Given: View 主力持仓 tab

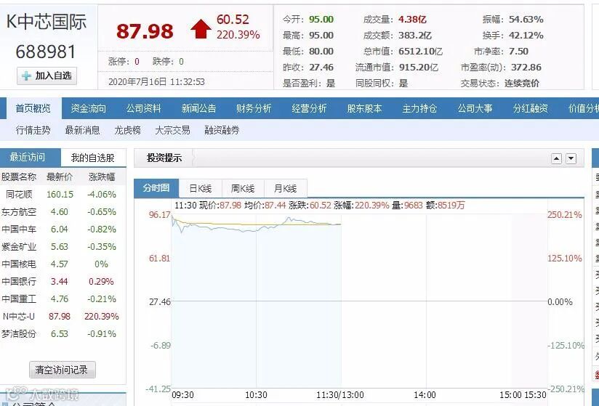Looking at the screenshot, I should pos(419,108).
